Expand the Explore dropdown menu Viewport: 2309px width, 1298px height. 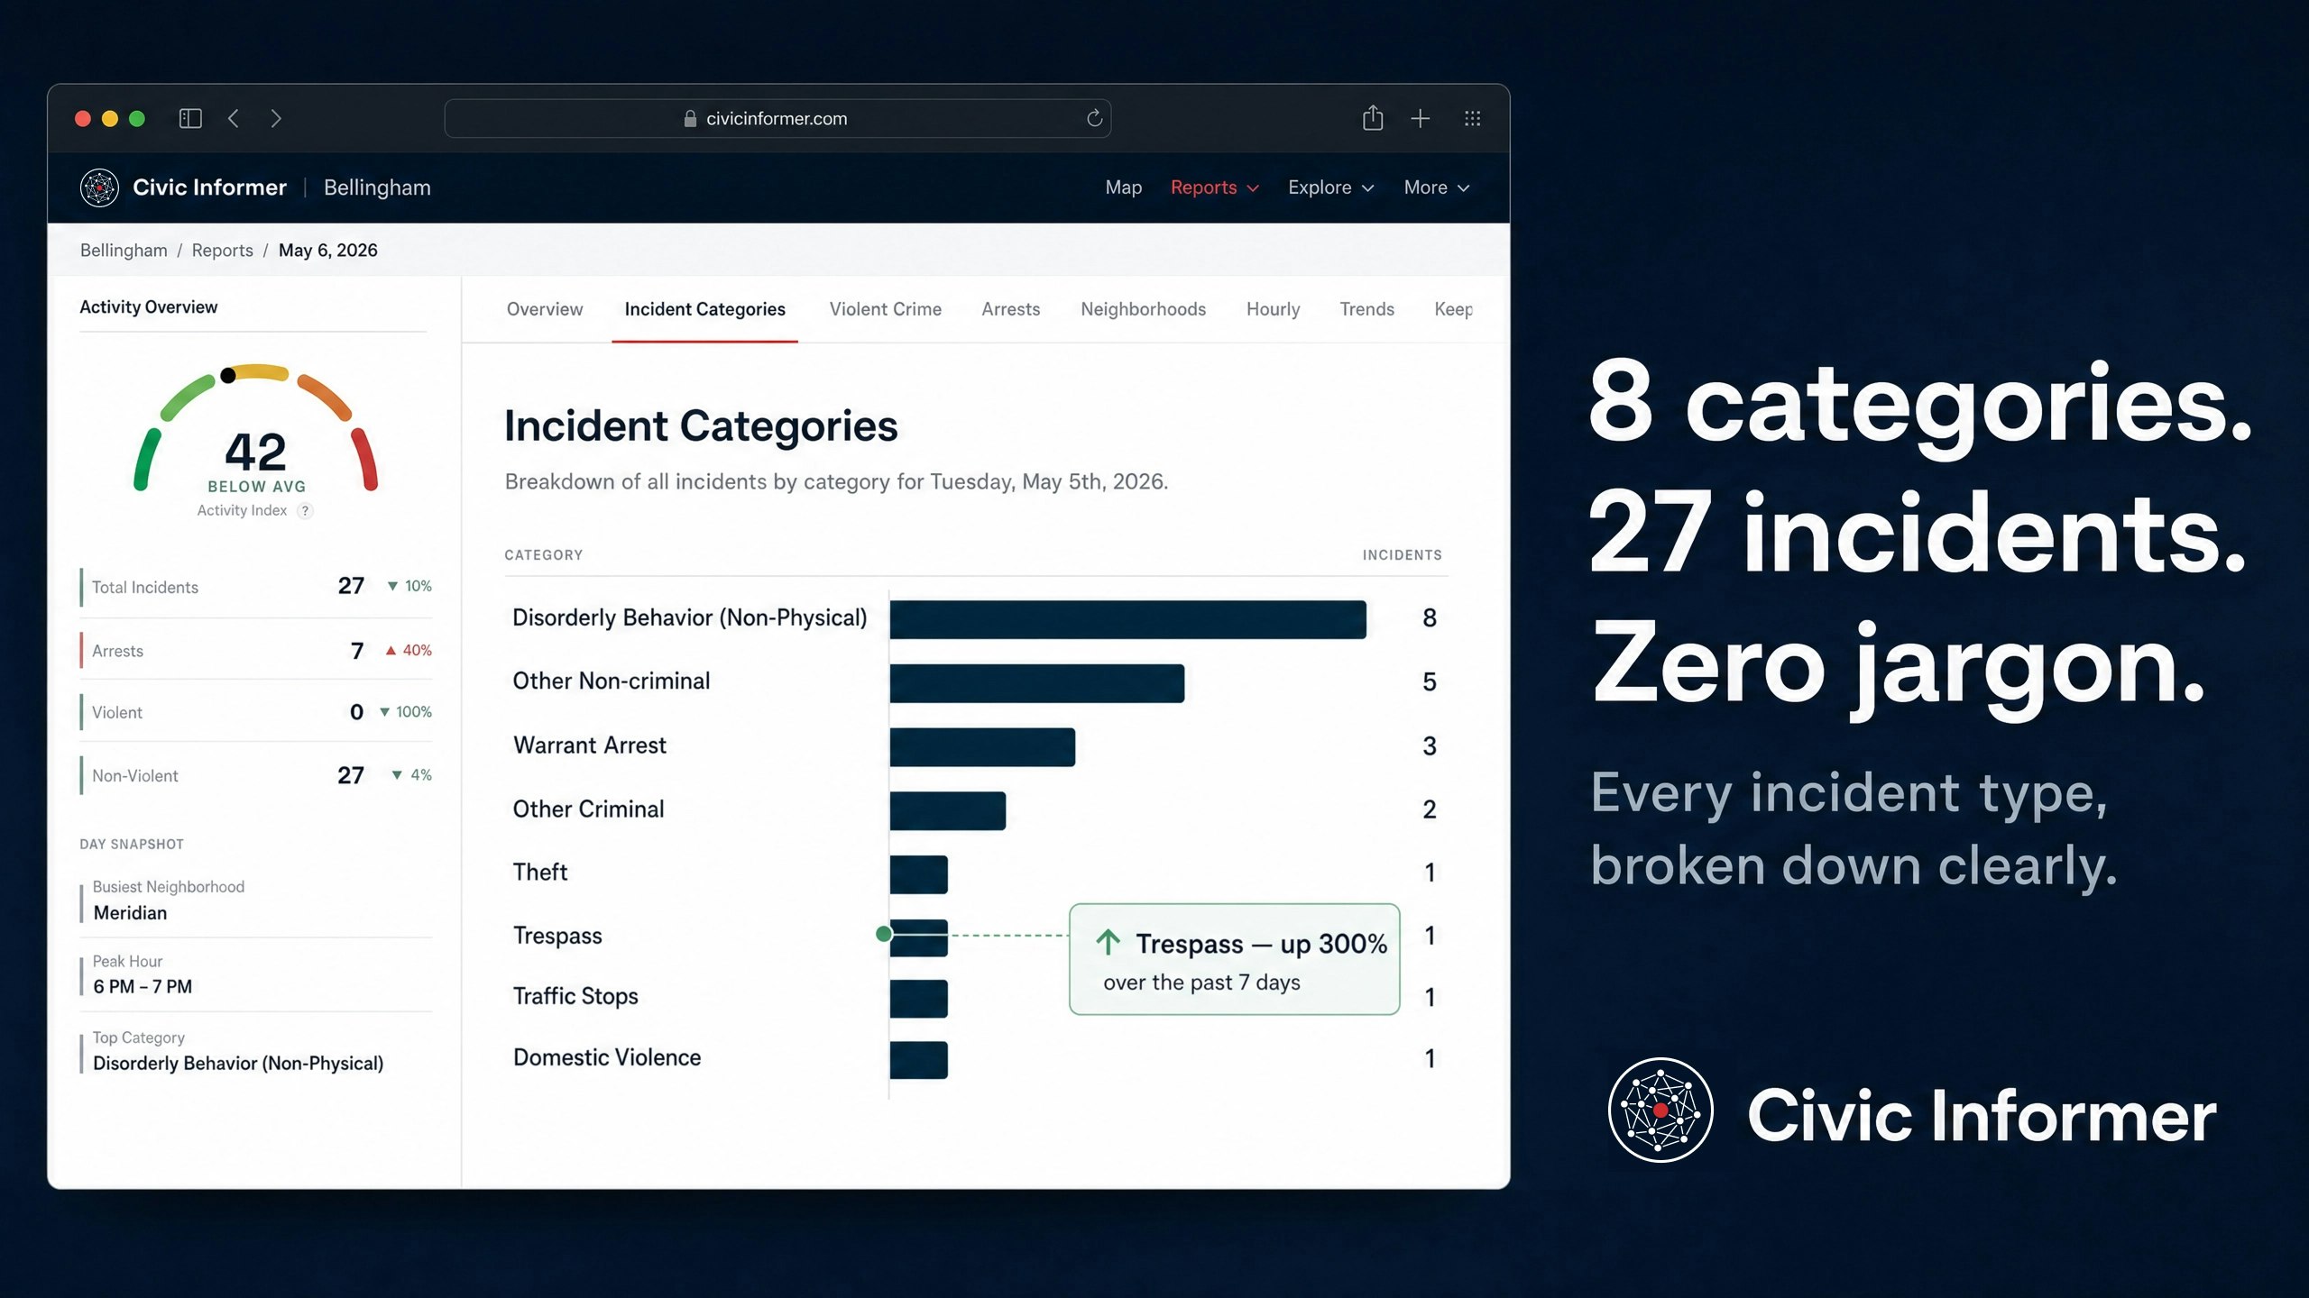coord(1331,187)
